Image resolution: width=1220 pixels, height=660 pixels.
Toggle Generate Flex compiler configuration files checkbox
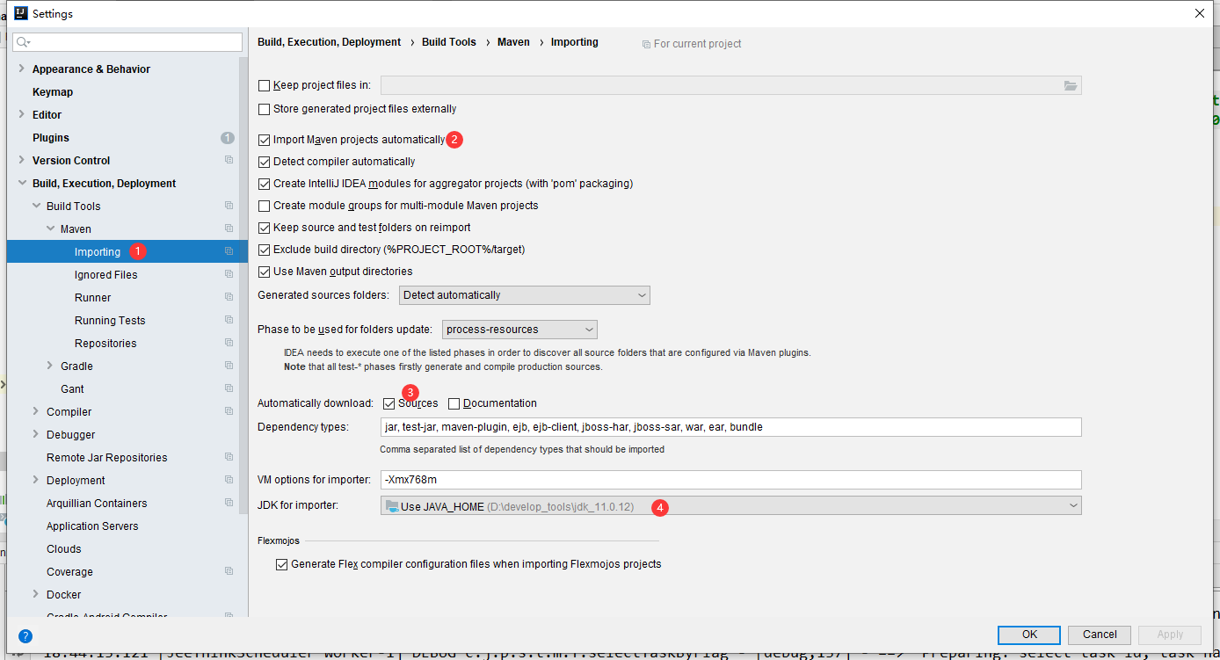point(281,565)
